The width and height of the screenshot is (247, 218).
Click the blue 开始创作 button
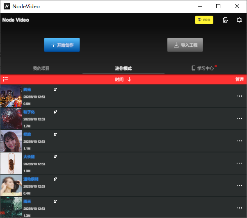[x=62, y=45]
